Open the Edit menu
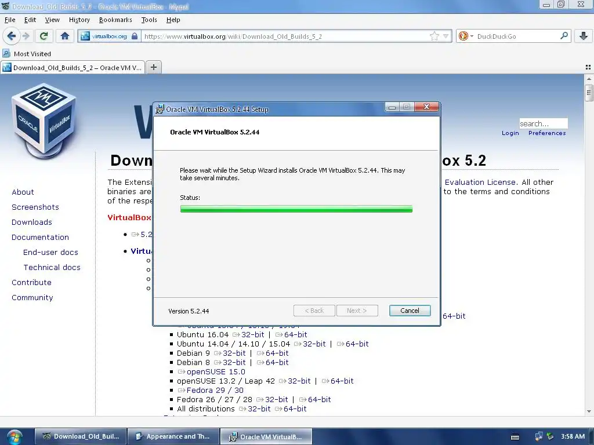 (30, 20)
